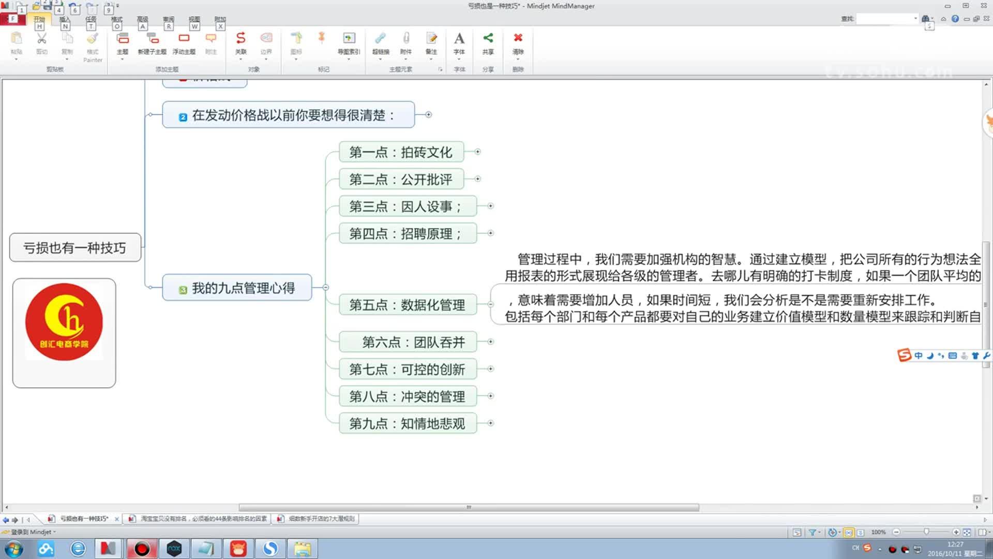Switch to the 细数新手开店的7大潜规则 document tab
This screenshot has height=559, width=993.
pos(317,518)
